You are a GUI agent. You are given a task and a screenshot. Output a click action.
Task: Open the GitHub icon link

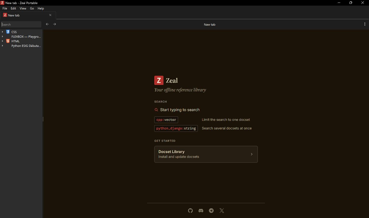pos(190,211)
